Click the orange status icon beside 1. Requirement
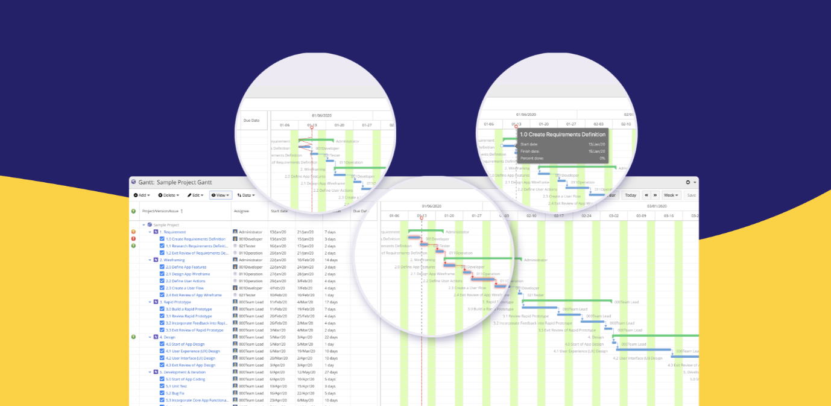 click(x=133, y=232)
